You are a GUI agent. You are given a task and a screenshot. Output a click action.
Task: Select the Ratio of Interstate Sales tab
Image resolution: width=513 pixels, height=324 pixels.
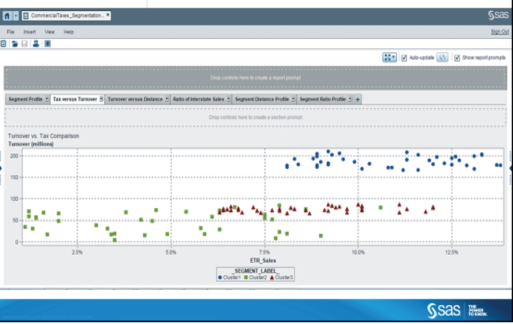point(198,99)
